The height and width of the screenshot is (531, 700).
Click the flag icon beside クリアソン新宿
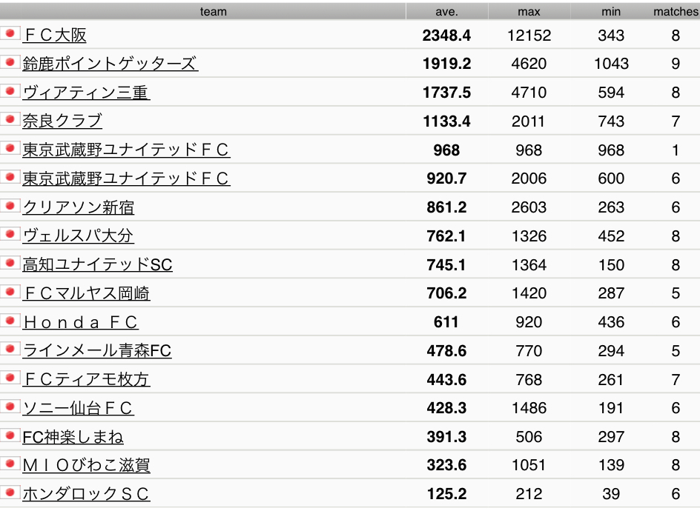coord(10,206)
